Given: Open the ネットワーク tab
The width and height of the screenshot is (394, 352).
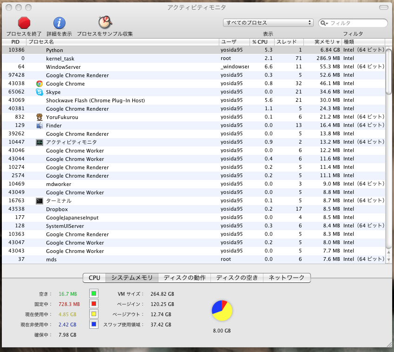Looking at the screenshot, I should (x=287, y=278).
